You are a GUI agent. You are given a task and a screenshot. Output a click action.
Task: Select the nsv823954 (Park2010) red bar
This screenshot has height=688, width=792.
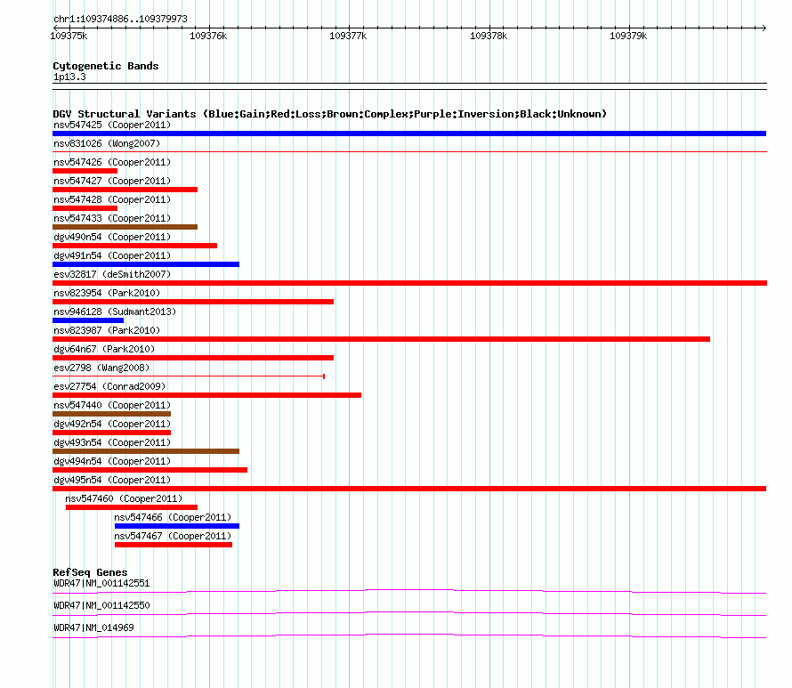[193, 302]
